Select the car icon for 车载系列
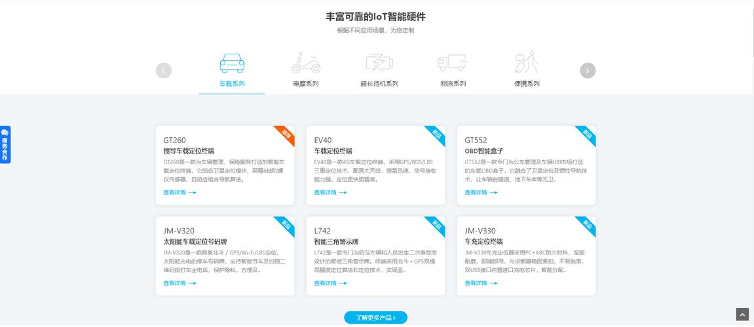The width and height of the screenshot is (754, 327). [232, 63]
